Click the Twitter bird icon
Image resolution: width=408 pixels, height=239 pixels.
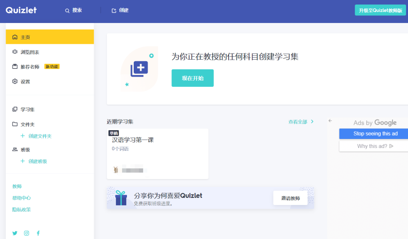point(15,233)
